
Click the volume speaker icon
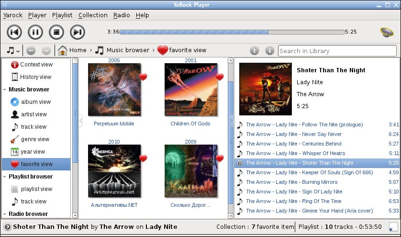387,32
